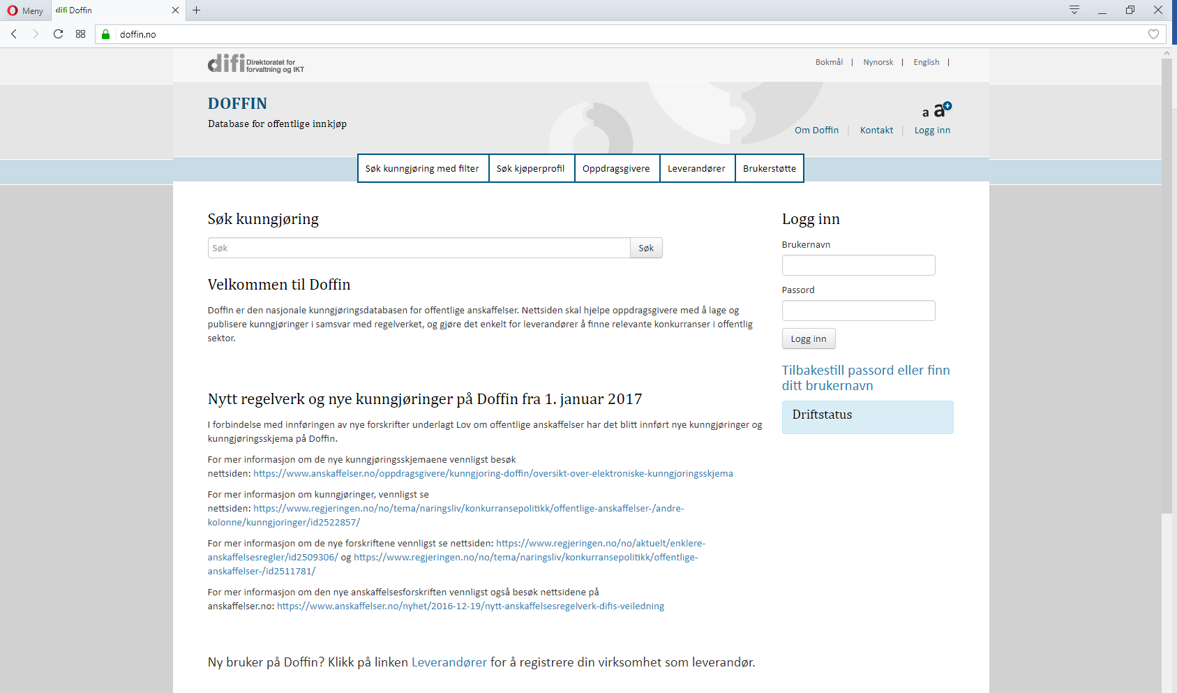Open nytt-anskaffelsesregelverk-difis-veiledning link
Image resolution: width=1177 pixels, height=693 pixels.
(x=470, y=606)
